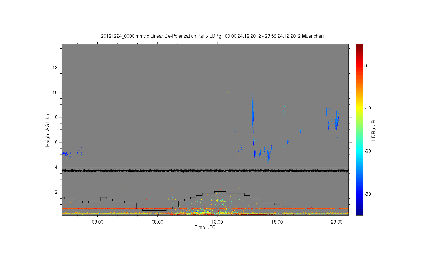Click the height tick label 4
The width and height of the screenshot is (432, 259).
[x=57, y=167]
